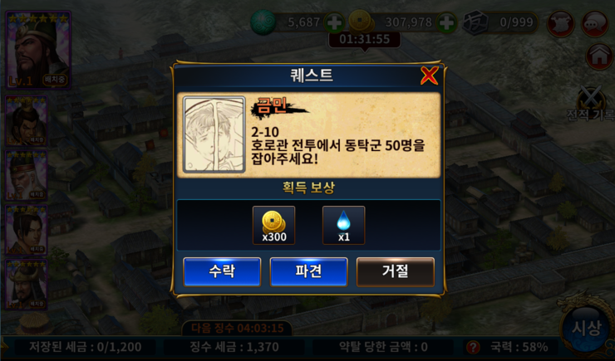Select the x300 gold coin reward

tap(273, 226)
